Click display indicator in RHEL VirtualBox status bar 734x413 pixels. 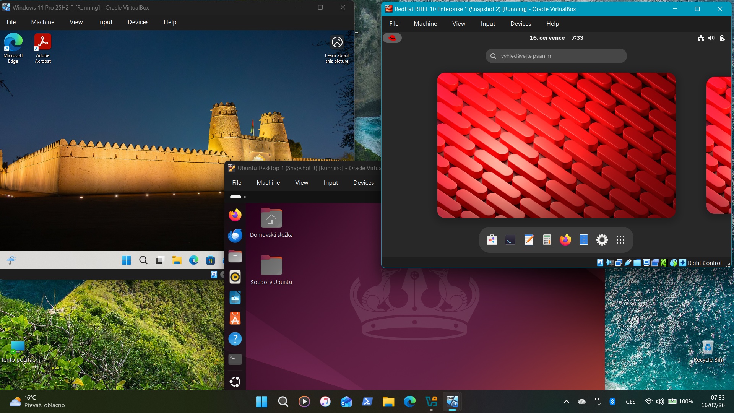click(646, 263)
